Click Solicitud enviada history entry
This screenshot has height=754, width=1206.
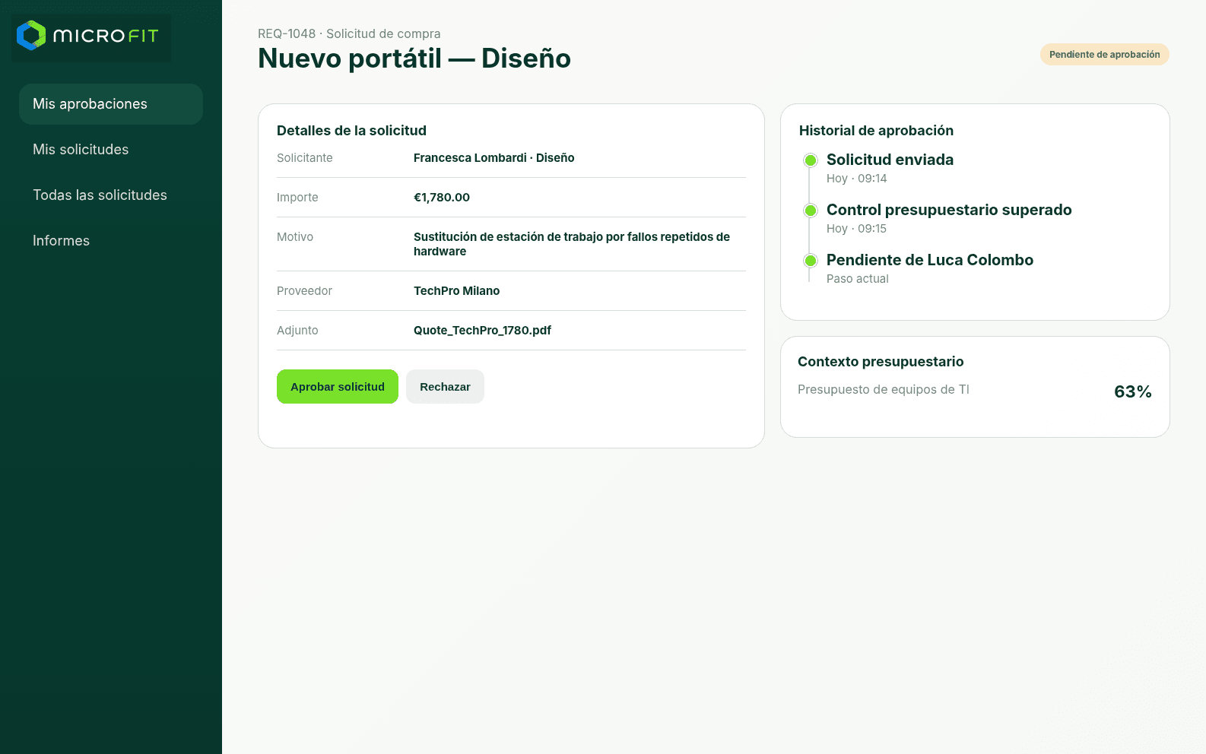[x=890, y=160]
